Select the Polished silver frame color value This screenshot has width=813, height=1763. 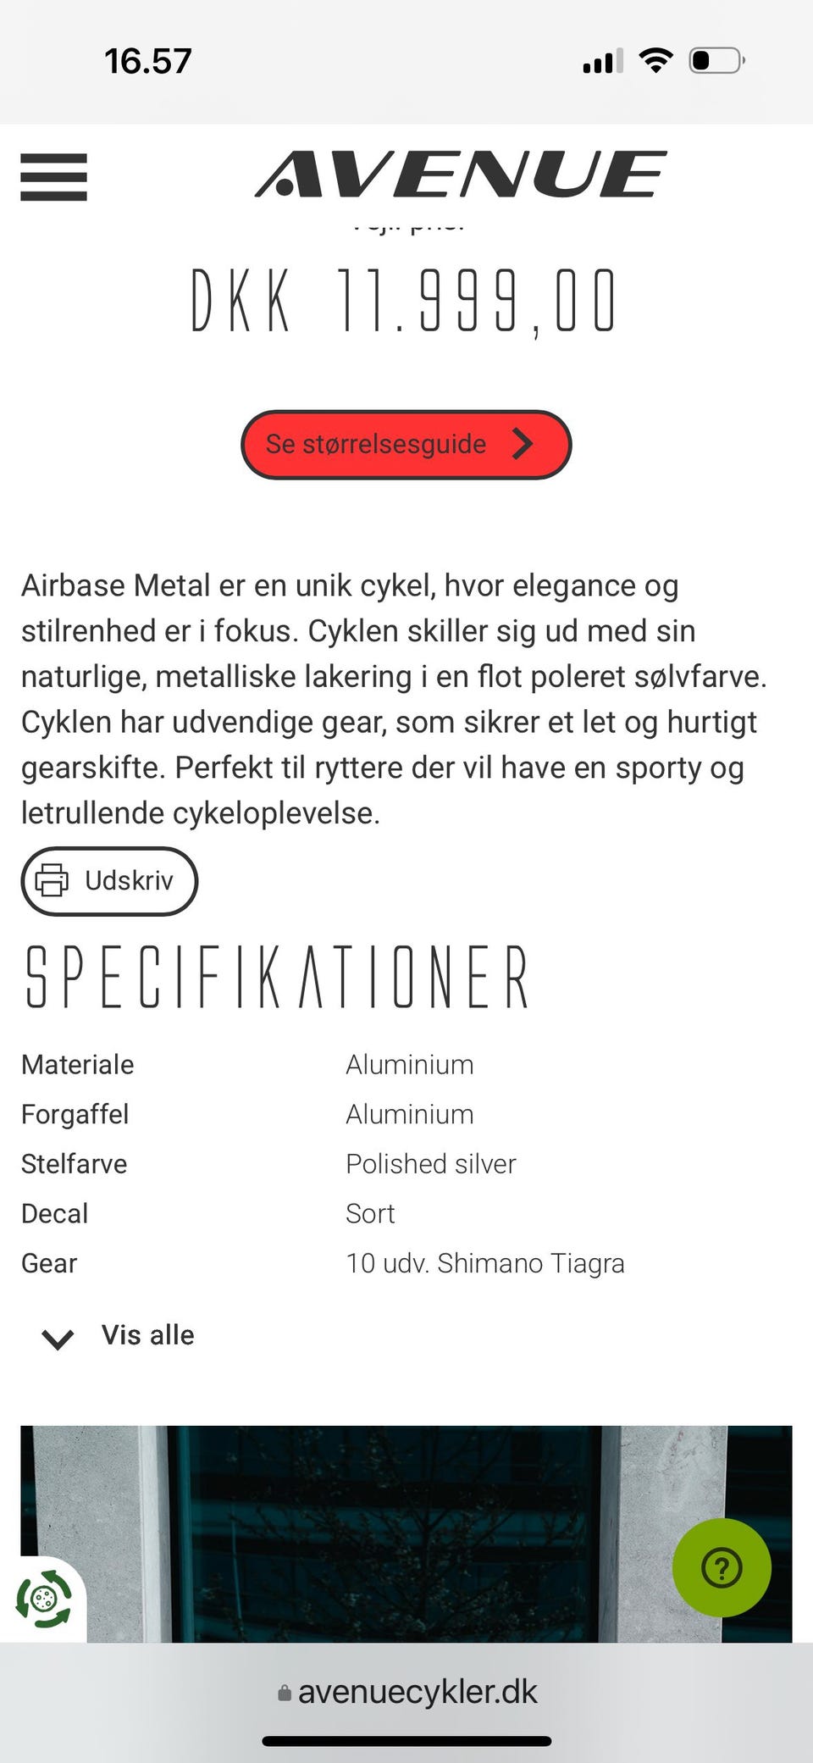(x=430, y=1164)
